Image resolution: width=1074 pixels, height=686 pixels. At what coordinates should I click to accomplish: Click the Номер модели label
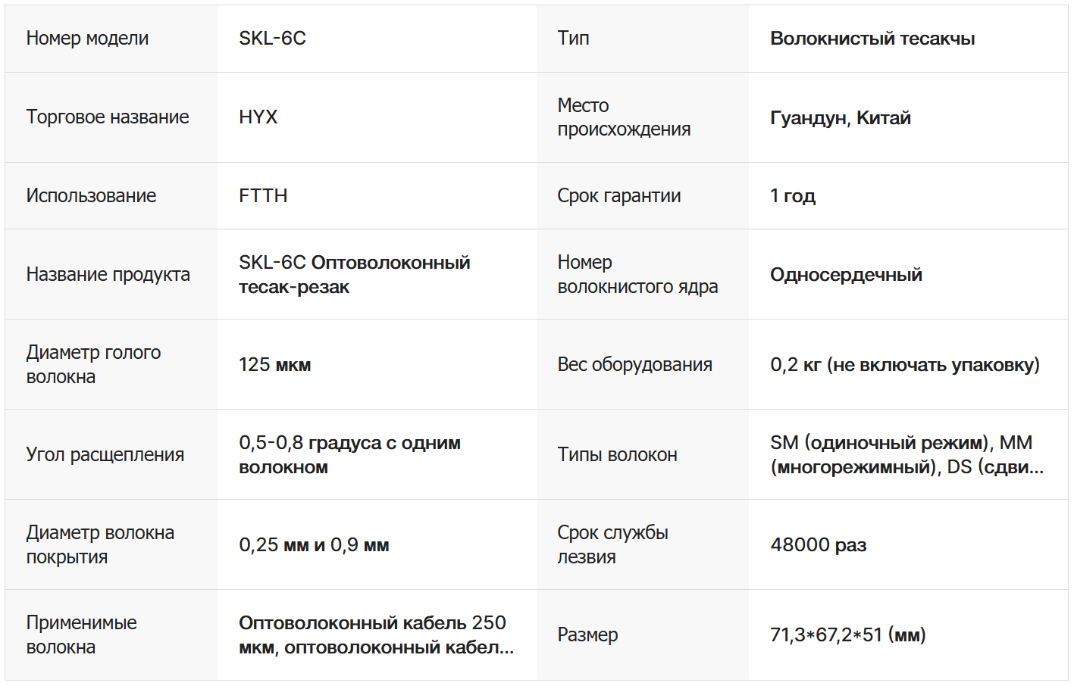(87, 39)
